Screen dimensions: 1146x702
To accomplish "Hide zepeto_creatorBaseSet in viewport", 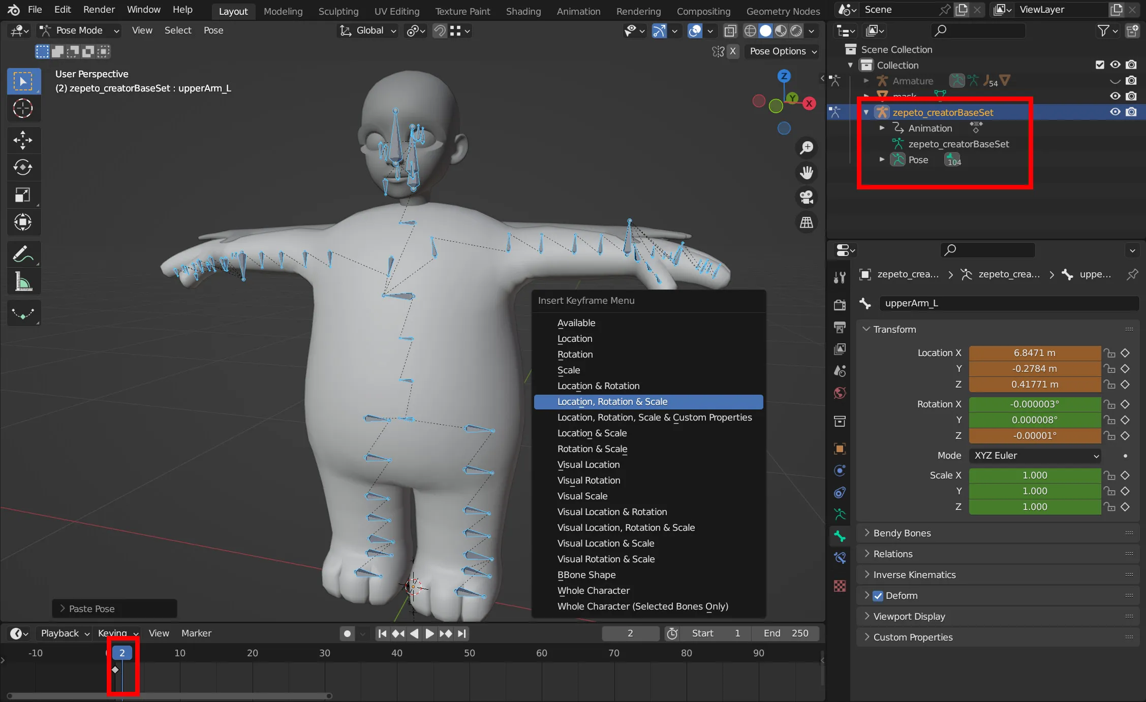I will point(1115,112).
